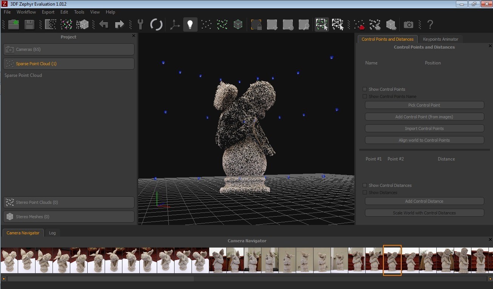
Task: Expand the Stereo Meshes (0) section
Action: pos(69,217)
